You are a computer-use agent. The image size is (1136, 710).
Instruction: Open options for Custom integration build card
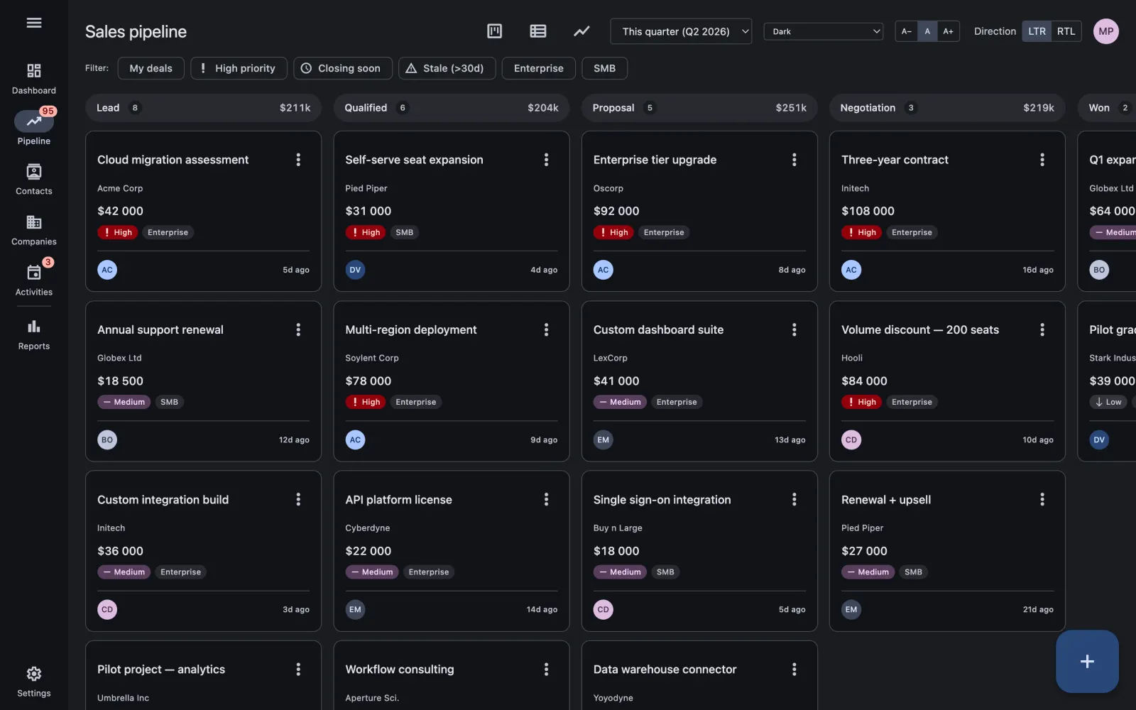click(x=298, y=500)
